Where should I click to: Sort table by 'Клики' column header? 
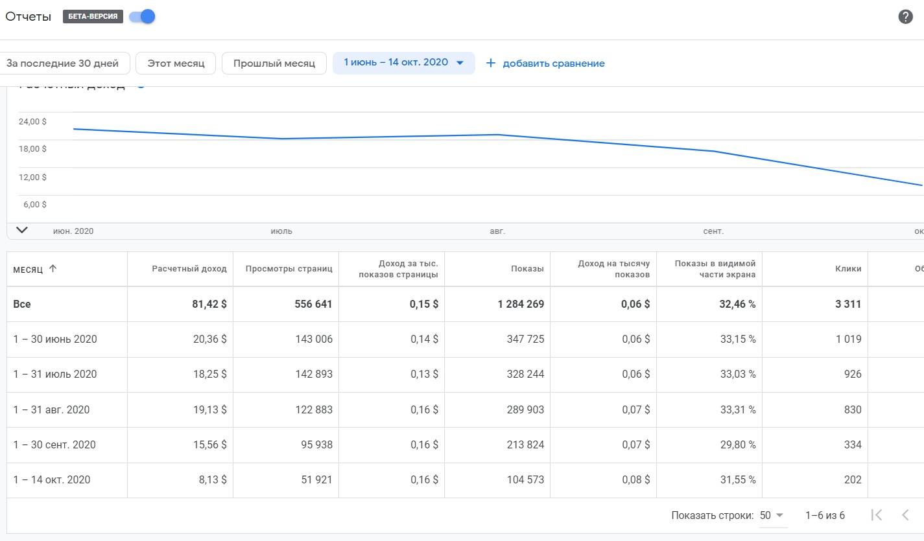pyautogui.click(x=848, y=269)
